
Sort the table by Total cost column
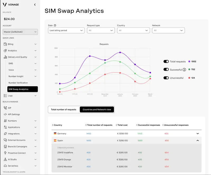[x=122, y=125]
